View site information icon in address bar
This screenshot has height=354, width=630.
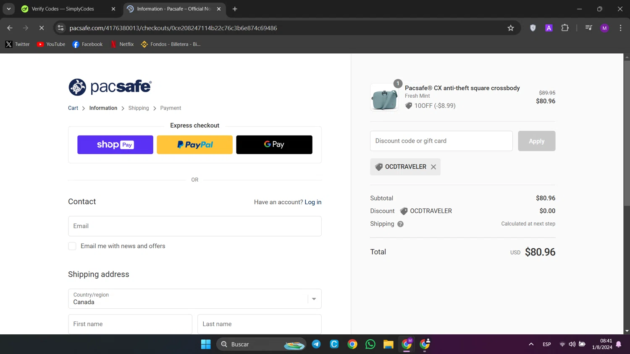(61, 28)
